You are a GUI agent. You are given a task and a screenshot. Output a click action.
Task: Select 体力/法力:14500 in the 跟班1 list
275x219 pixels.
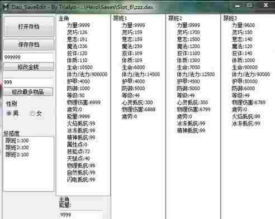(x=141, y=74)
